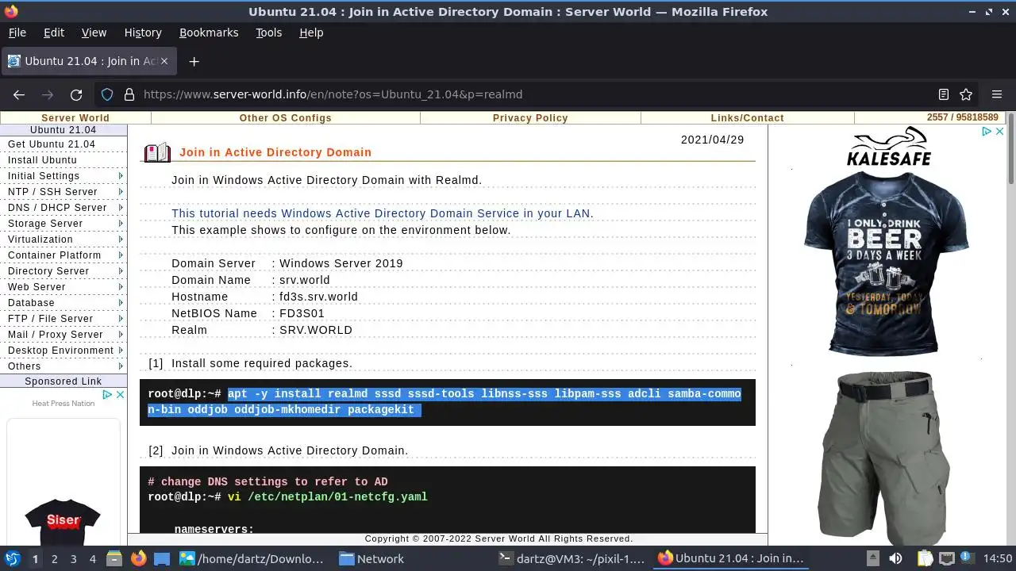Open the volume control in system tray
The image size is (1016, 571).
[895, 558]
